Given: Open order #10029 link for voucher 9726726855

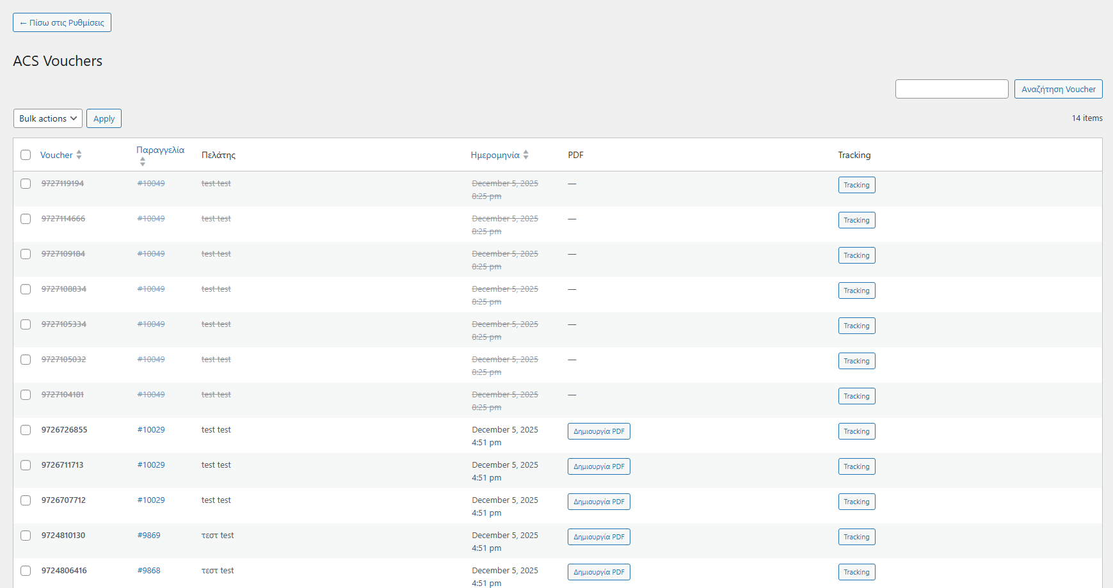Looking at the screenshot, I should pyautogui.click(x=151, y=430).
